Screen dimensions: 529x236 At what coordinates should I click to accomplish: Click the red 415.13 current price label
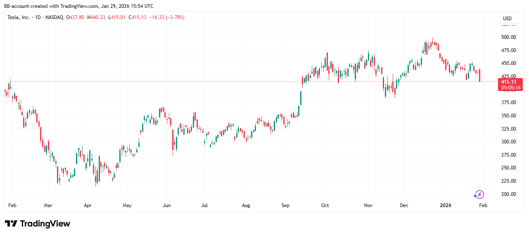point(510,82)
